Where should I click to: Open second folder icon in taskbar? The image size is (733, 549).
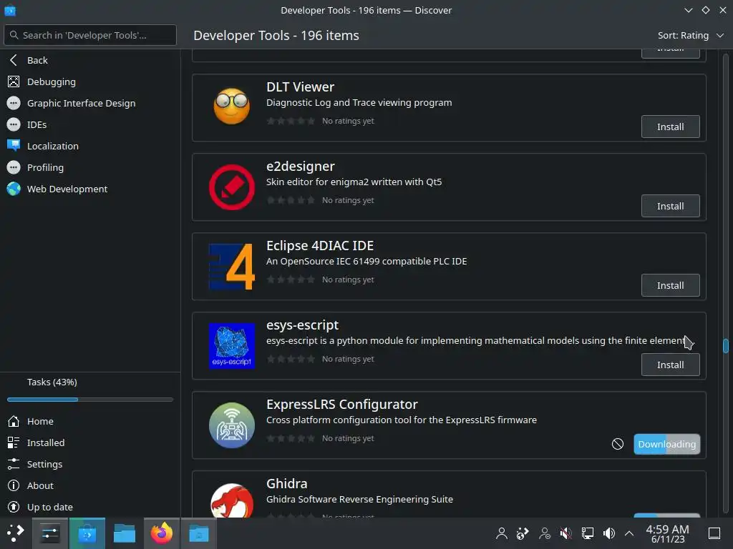coord(199,533)
